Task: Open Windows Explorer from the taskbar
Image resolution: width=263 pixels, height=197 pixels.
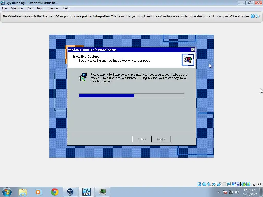Action: 23,192
